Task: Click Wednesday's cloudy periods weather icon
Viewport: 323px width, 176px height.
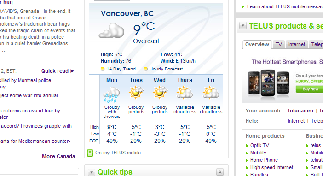Action: (160, 93)
